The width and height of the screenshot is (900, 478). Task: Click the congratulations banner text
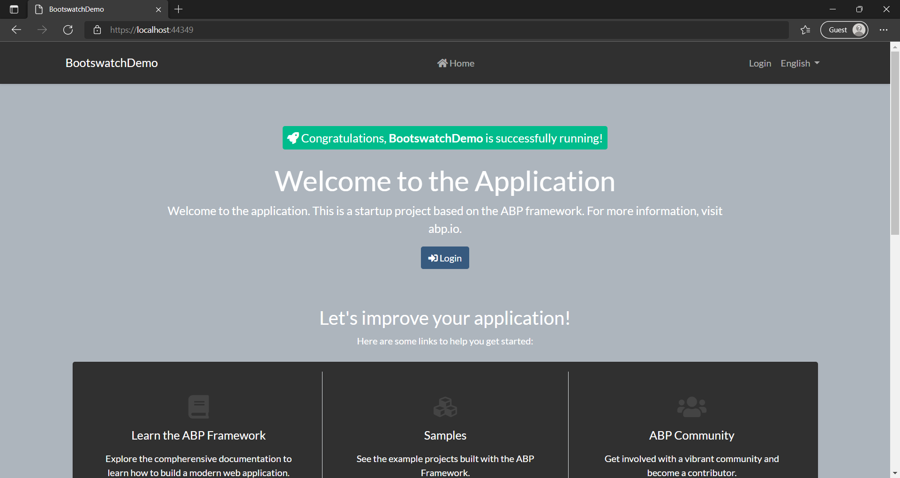tap(452, 138)
